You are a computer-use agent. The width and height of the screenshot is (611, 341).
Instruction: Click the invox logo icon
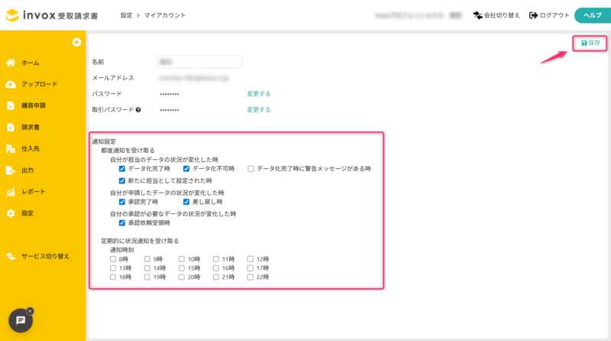(12, 15)
